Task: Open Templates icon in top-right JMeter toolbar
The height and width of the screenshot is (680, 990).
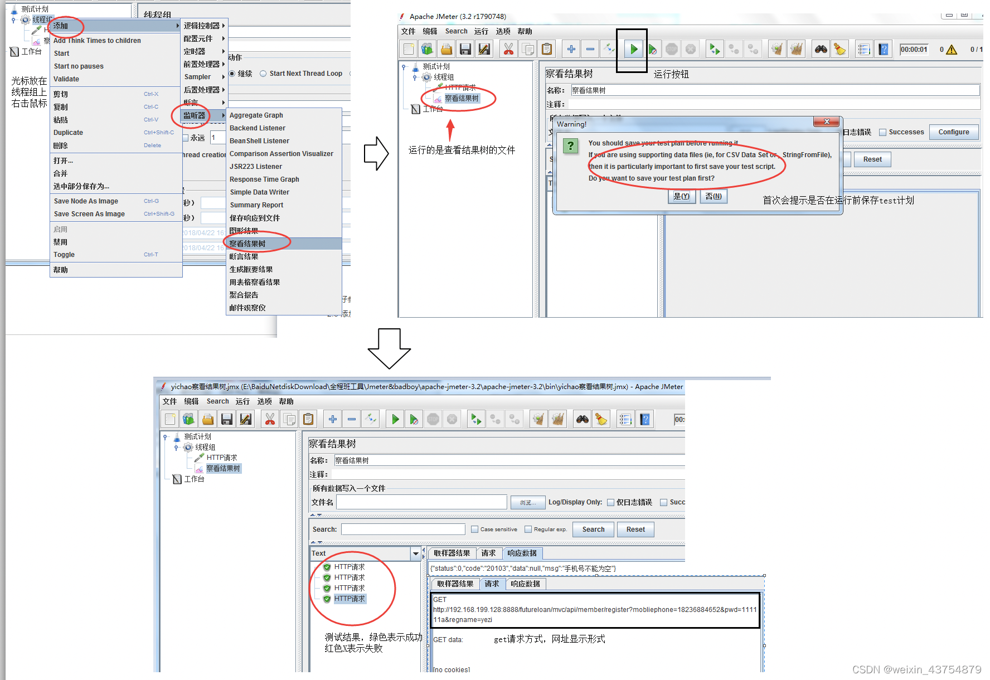Action: (x=428, y=49)
